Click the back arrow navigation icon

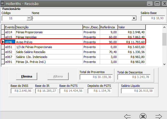pos(127,116)
